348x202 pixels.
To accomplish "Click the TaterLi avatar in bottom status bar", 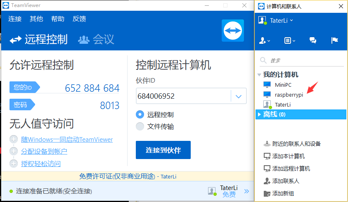I will coord(212,191).
